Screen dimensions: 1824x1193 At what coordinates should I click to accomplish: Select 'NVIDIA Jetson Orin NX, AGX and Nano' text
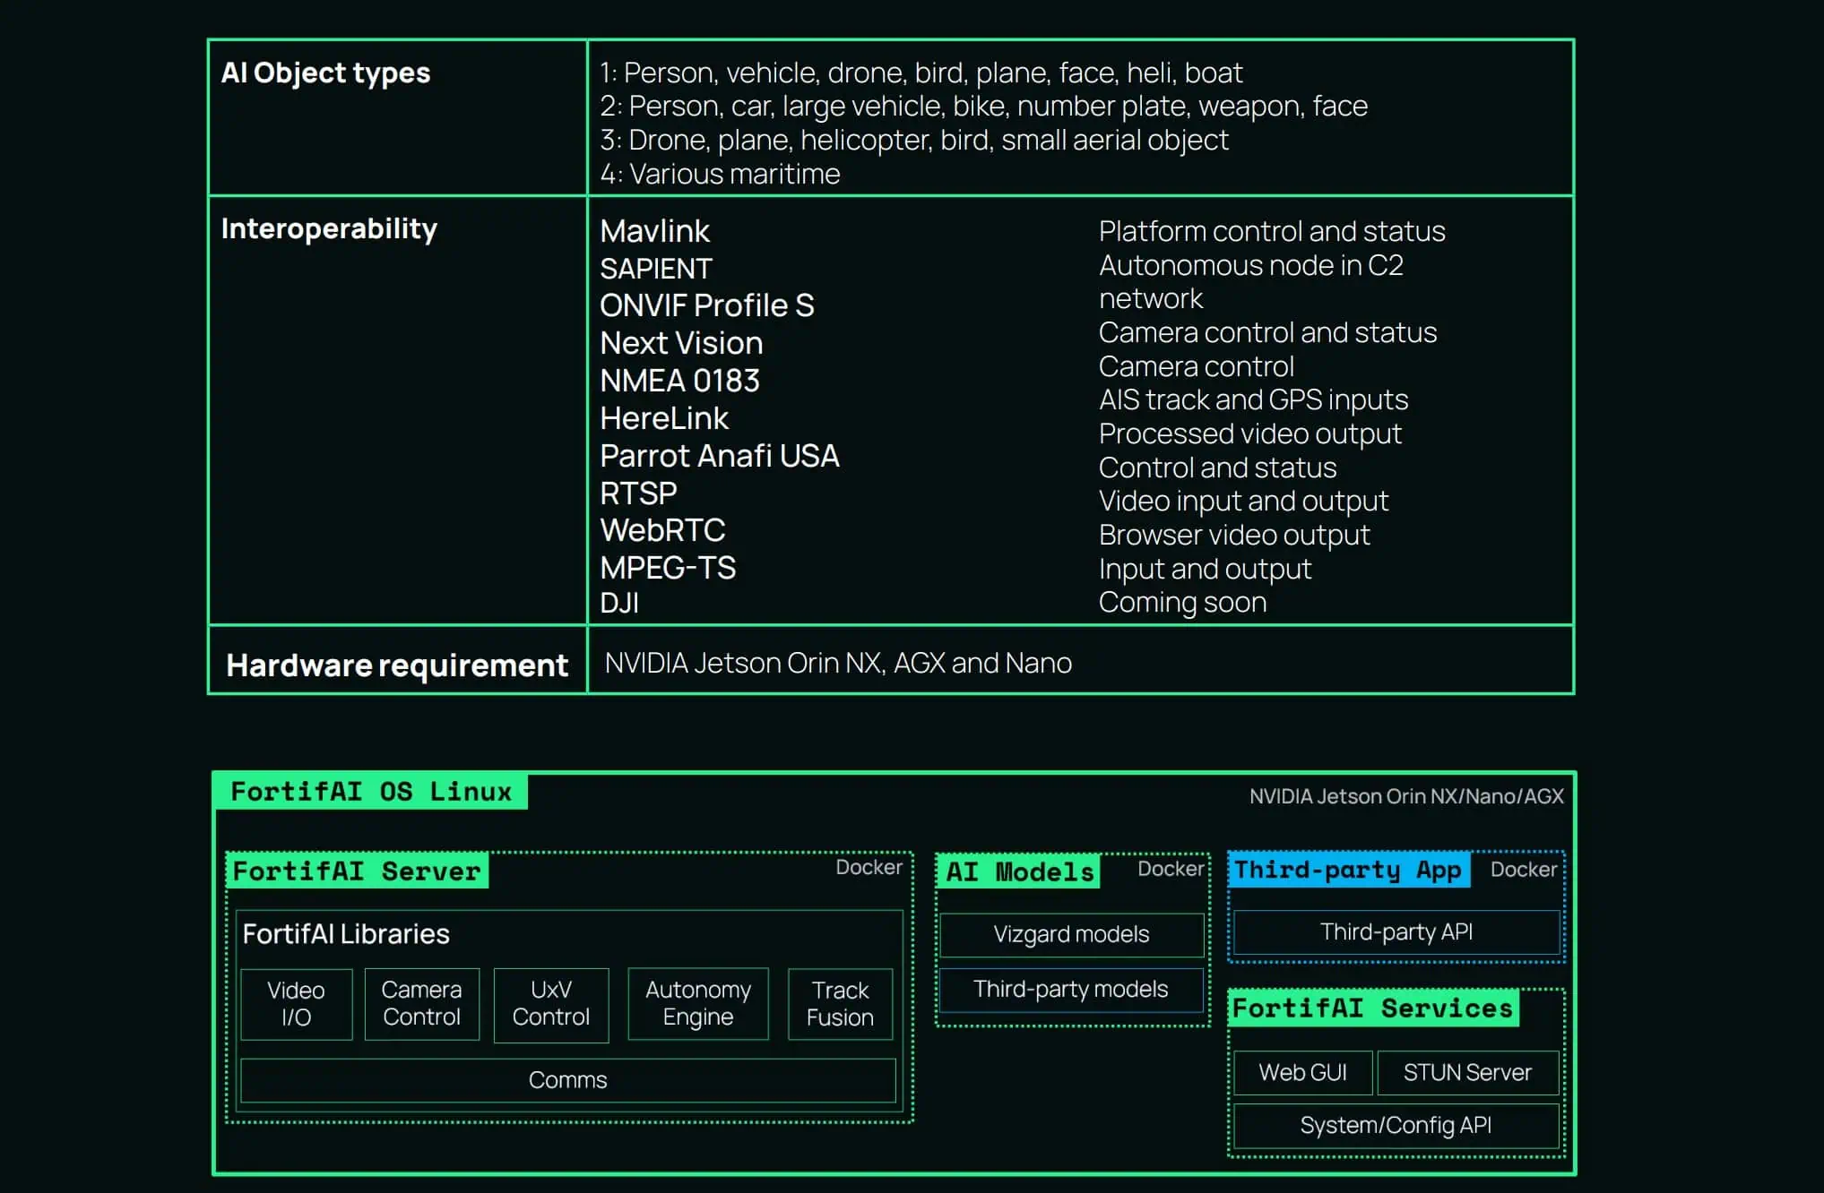pyautogui.click(x=838, y=663)
